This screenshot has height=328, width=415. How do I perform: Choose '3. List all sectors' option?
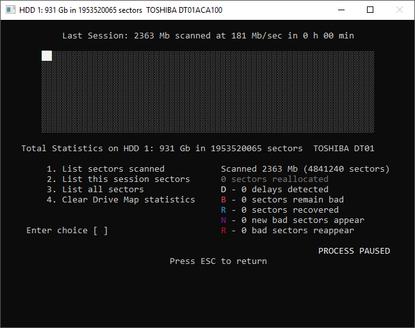pyautogui.click(x=95, y=190)
